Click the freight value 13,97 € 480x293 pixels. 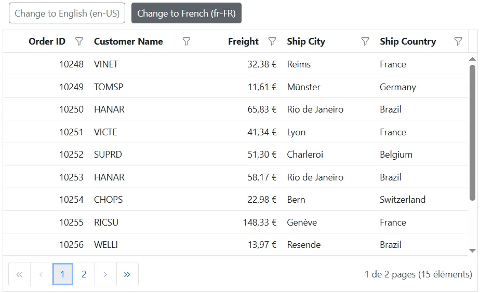[262, 245]
